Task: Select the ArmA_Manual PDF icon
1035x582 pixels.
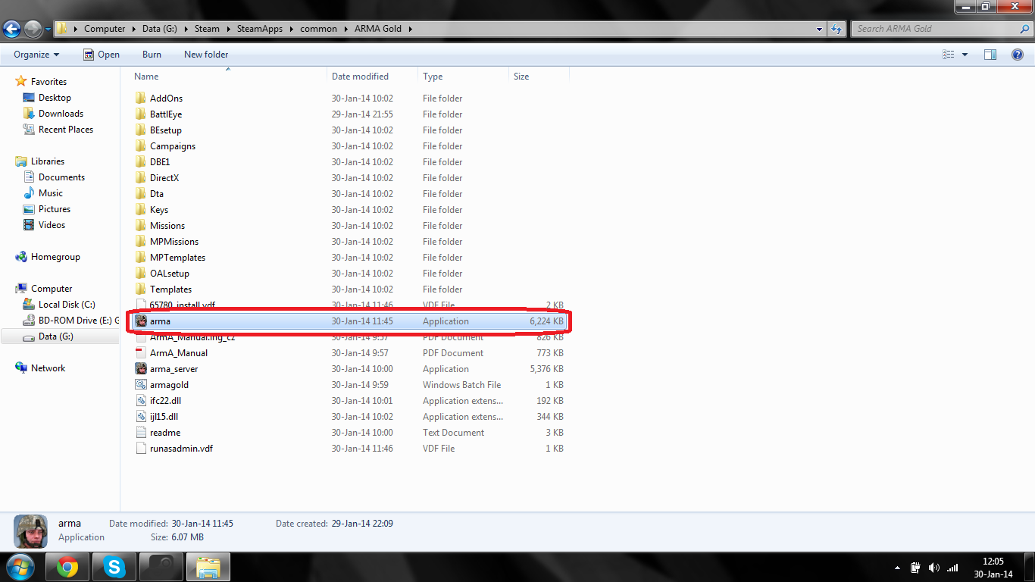Action: tap(141, 353)
